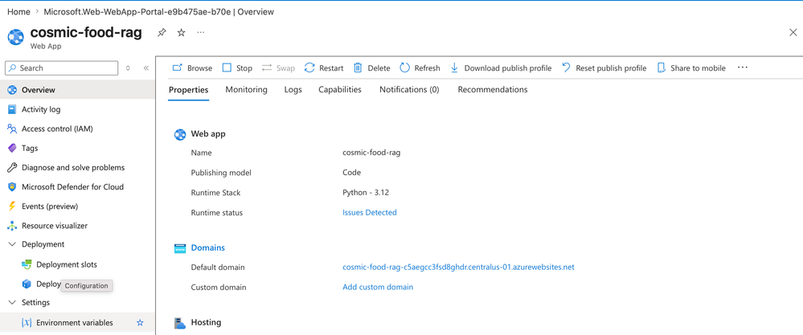Screen dimensions: 803x335
Task: Toggle expand all sidebar groups arrows
Action: pyautogui.click(x=128, y=68)
